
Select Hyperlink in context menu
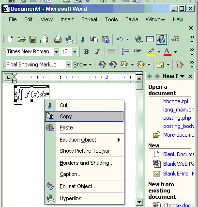[x=84, y=198]
